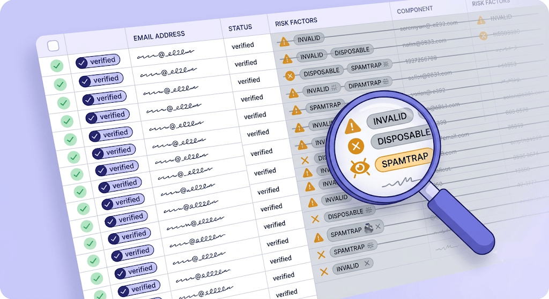
Task: Click the SPAMTRAP tag right of DISPOSABLE
Action: click(x=370, y=66)
